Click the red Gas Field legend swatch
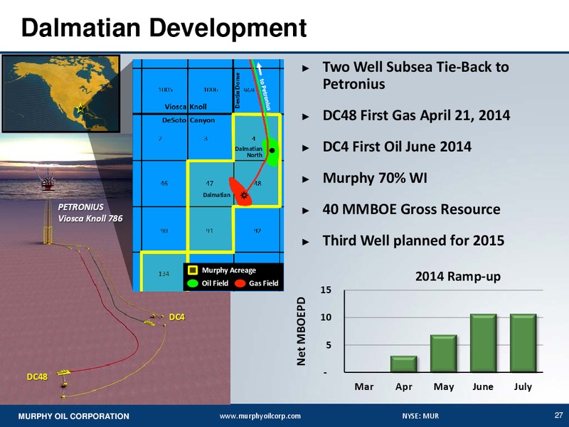 [x=240, y=283]
